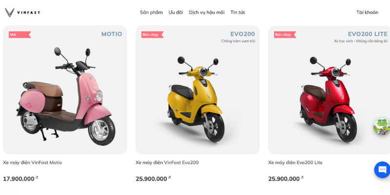Viewport: 390px width, 195px height.
Task: Open 'Xe máy điện Evo200 Lite' product link
Action: [295, 162]
